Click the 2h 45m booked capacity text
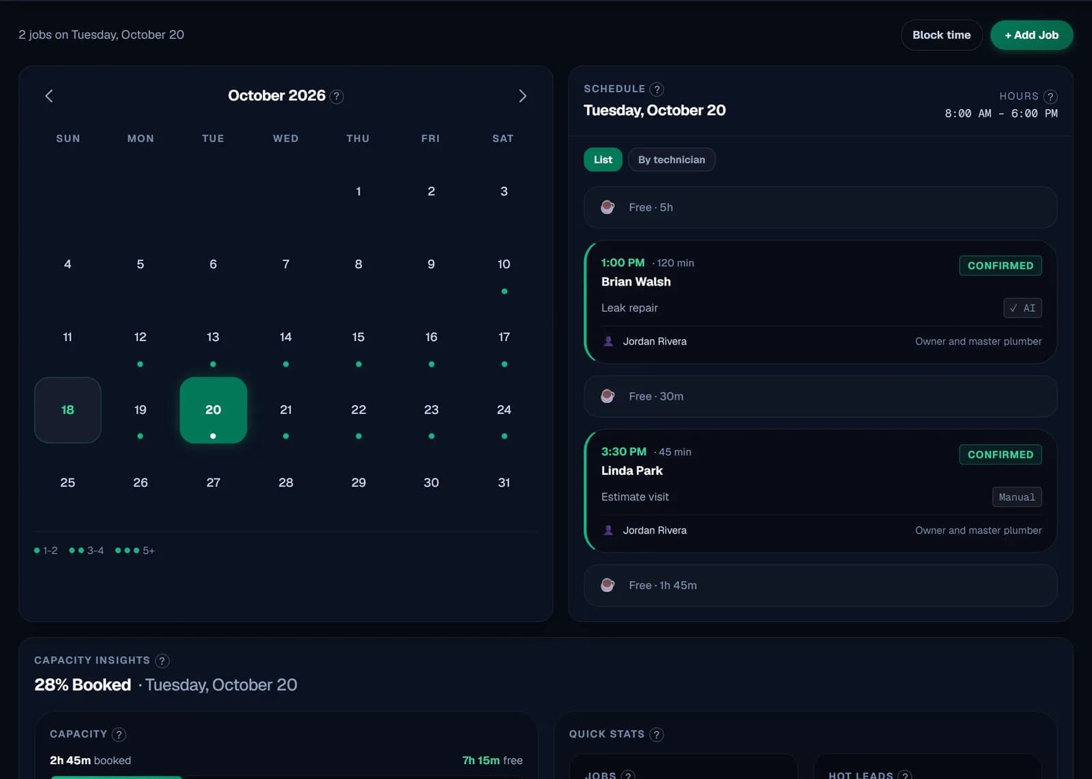The image size is (1092, 779). click(x=90, y=761)
